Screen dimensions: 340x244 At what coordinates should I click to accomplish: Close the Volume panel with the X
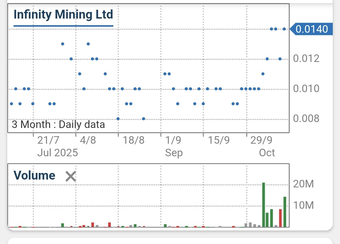click(71, 176)
